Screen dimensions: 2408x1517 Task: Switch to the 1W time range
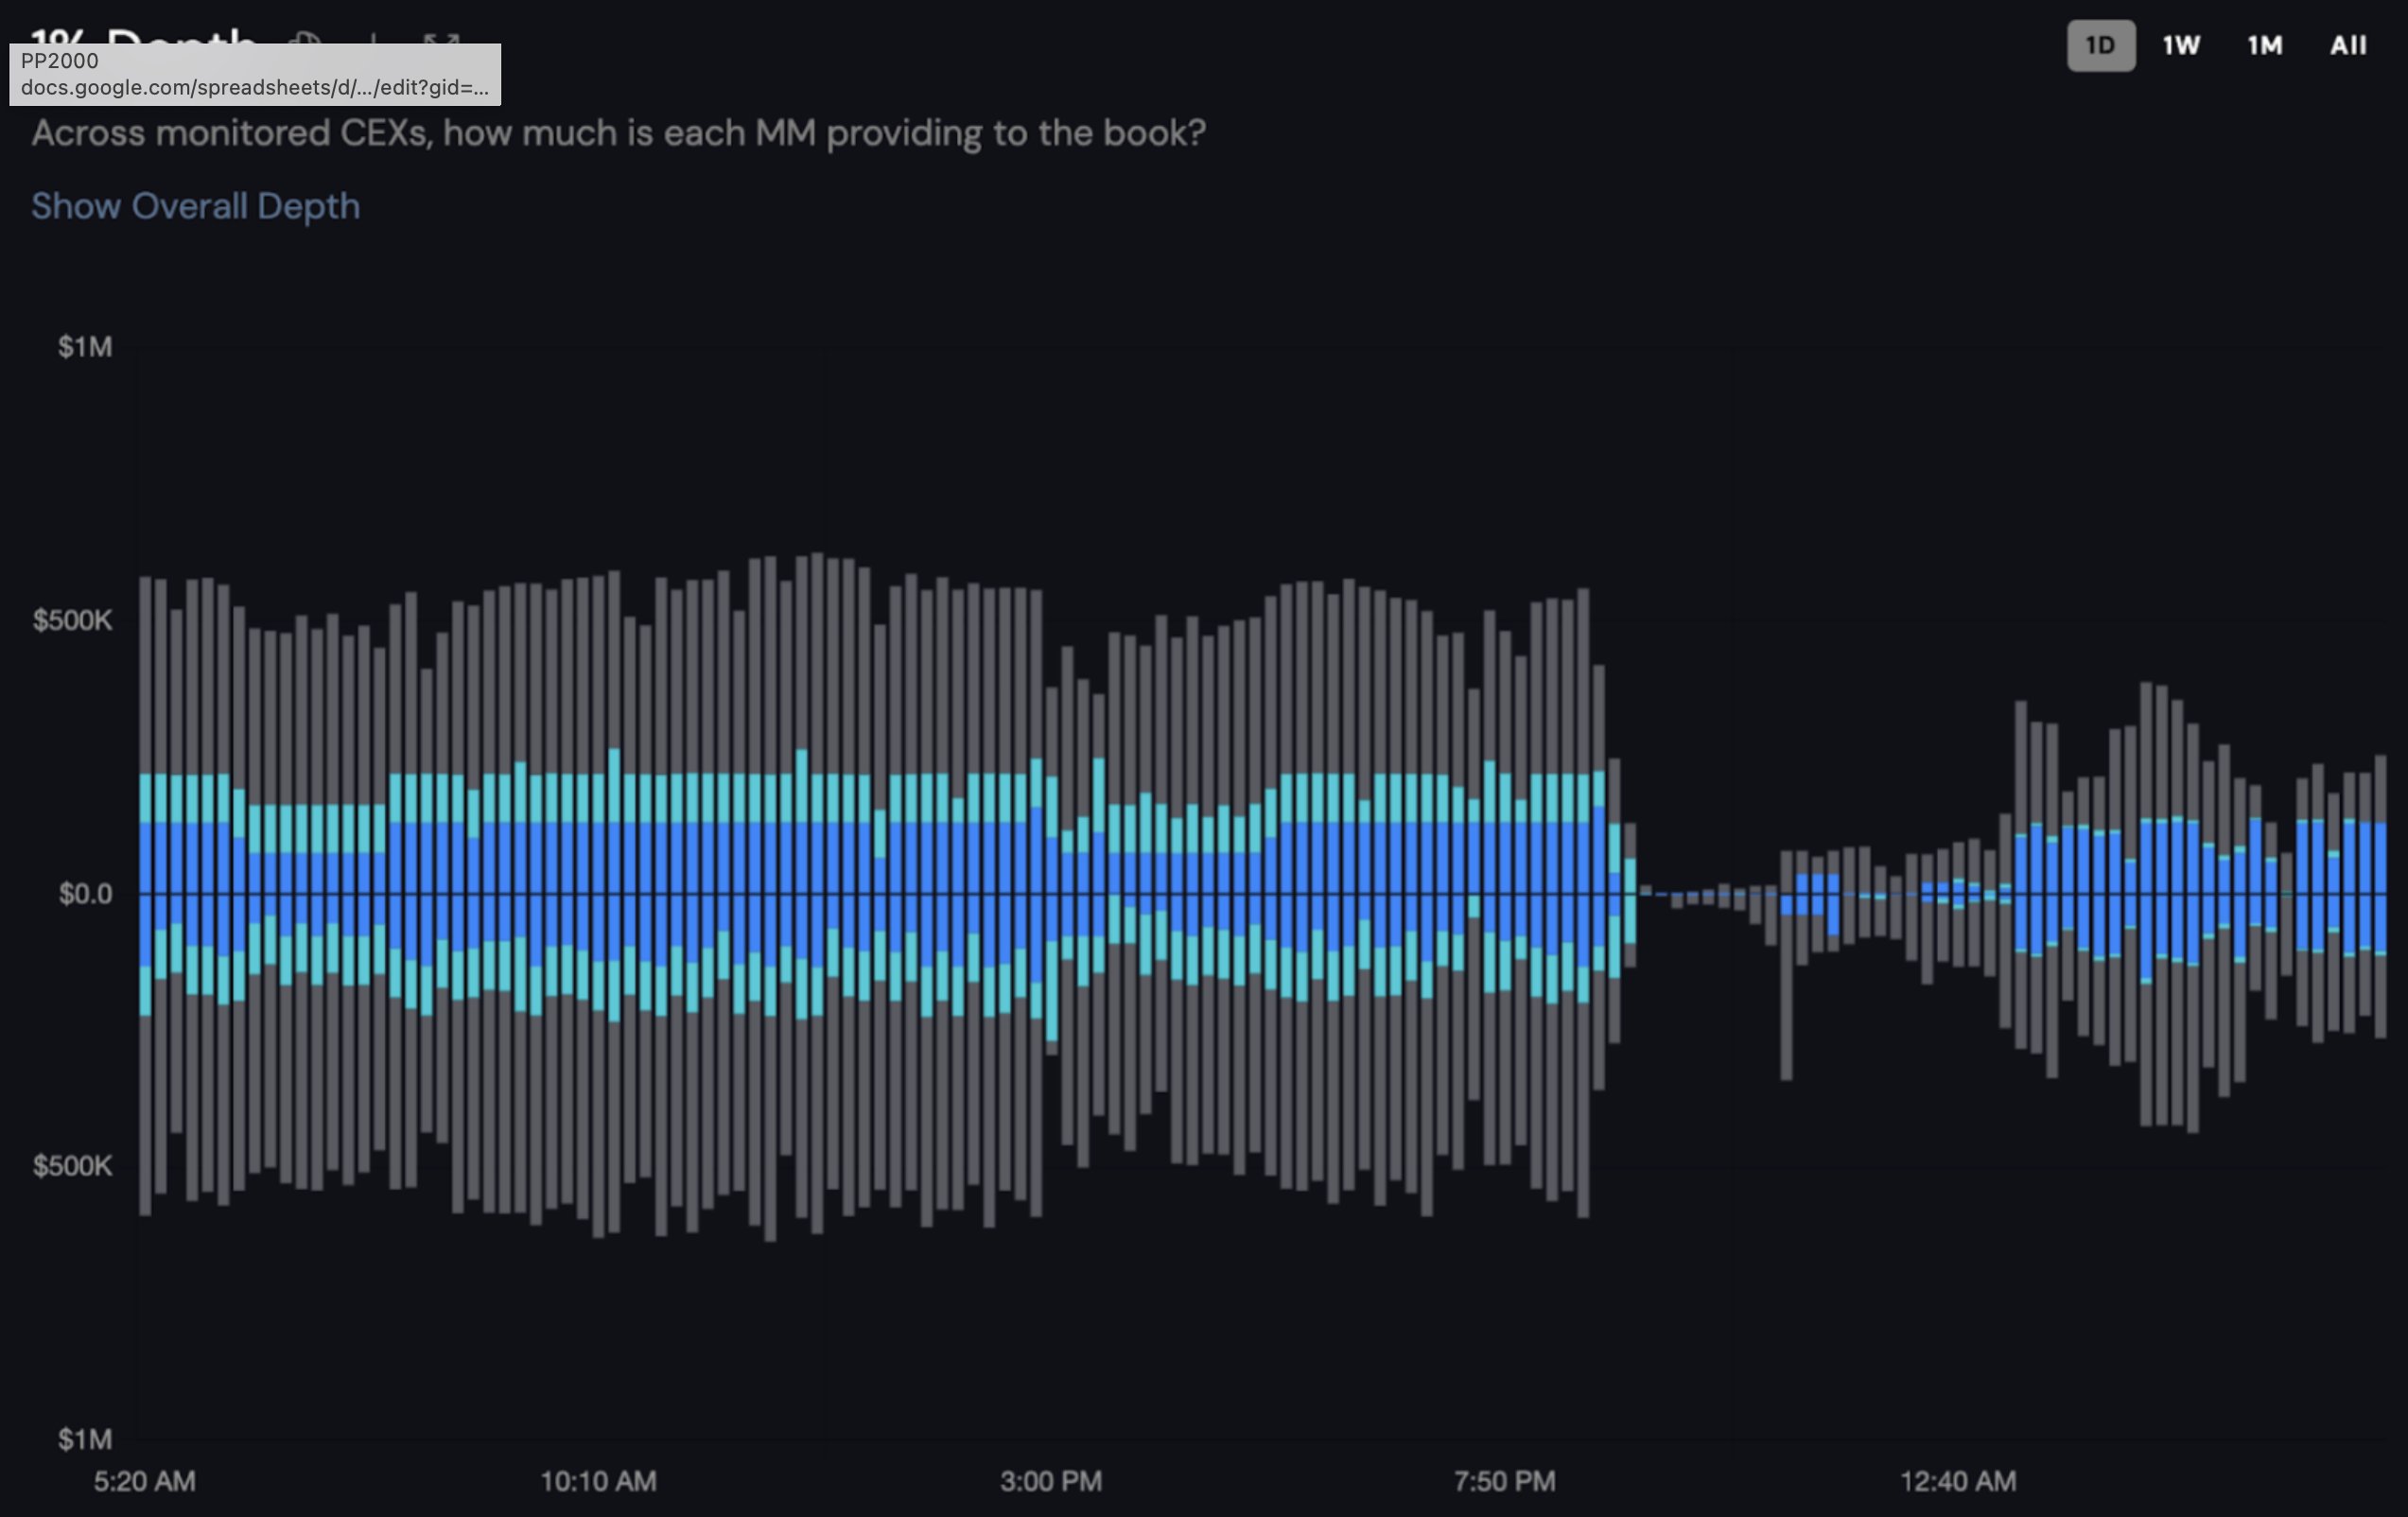click(2181, 46)
